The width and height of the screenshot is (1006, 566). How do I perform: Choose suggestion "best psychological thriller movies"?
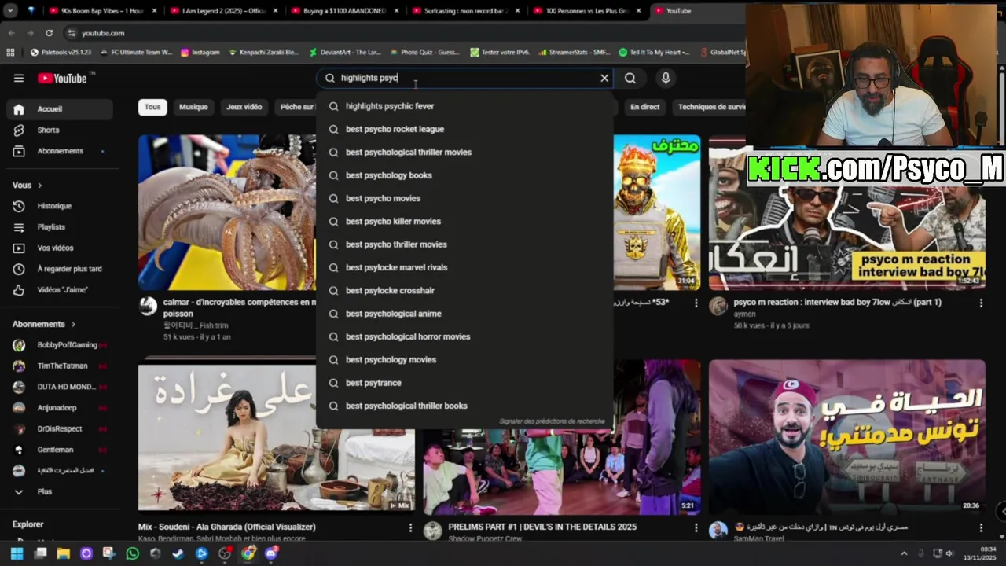click(464, 152)
